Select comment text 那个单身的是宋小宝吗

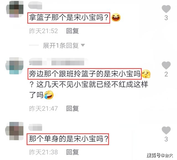[x=68, y=139]
